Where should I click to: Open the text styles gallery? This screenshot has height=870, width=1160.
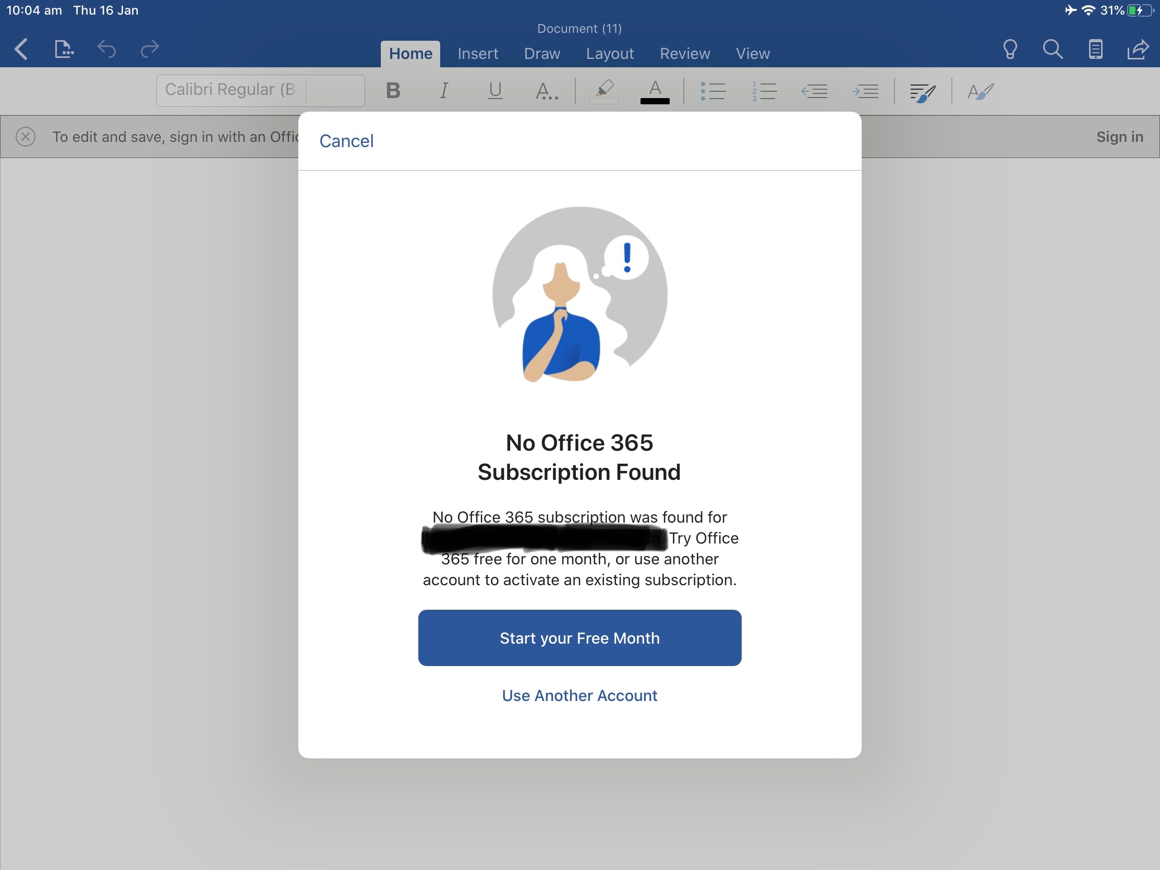980,92
